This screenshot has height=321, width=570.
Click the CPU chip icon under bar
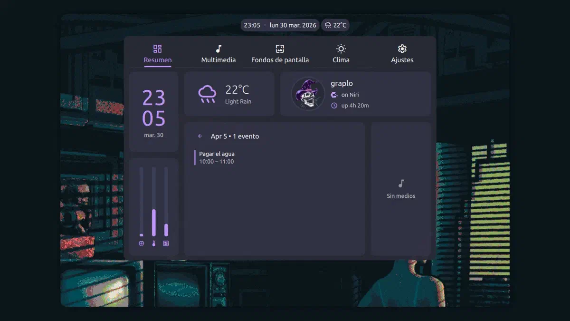point(141,243)
